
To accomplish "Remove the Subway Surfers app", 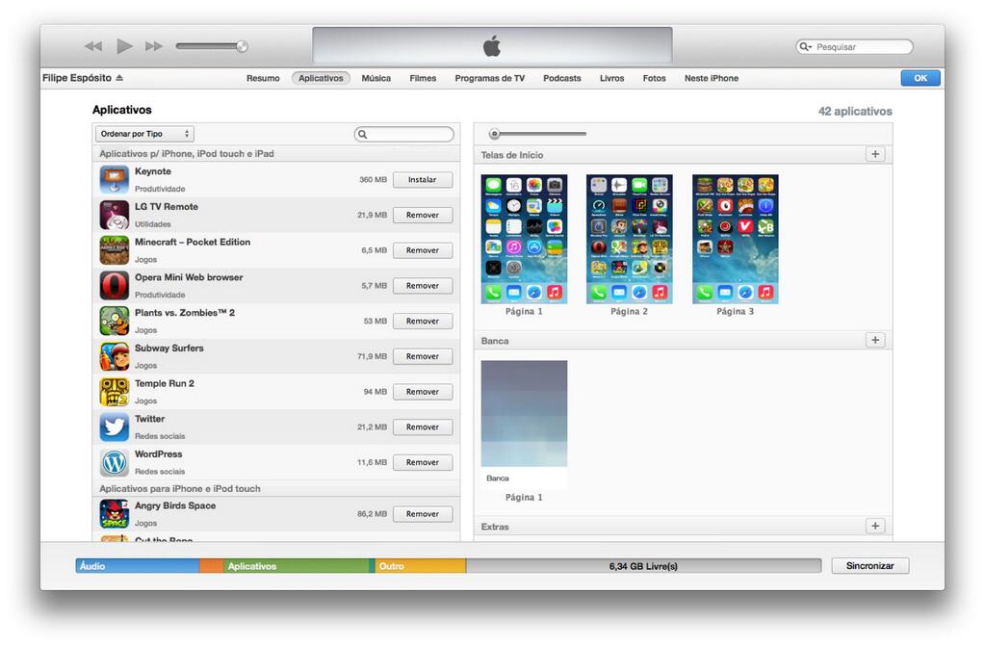I will (x=422, y=356).
